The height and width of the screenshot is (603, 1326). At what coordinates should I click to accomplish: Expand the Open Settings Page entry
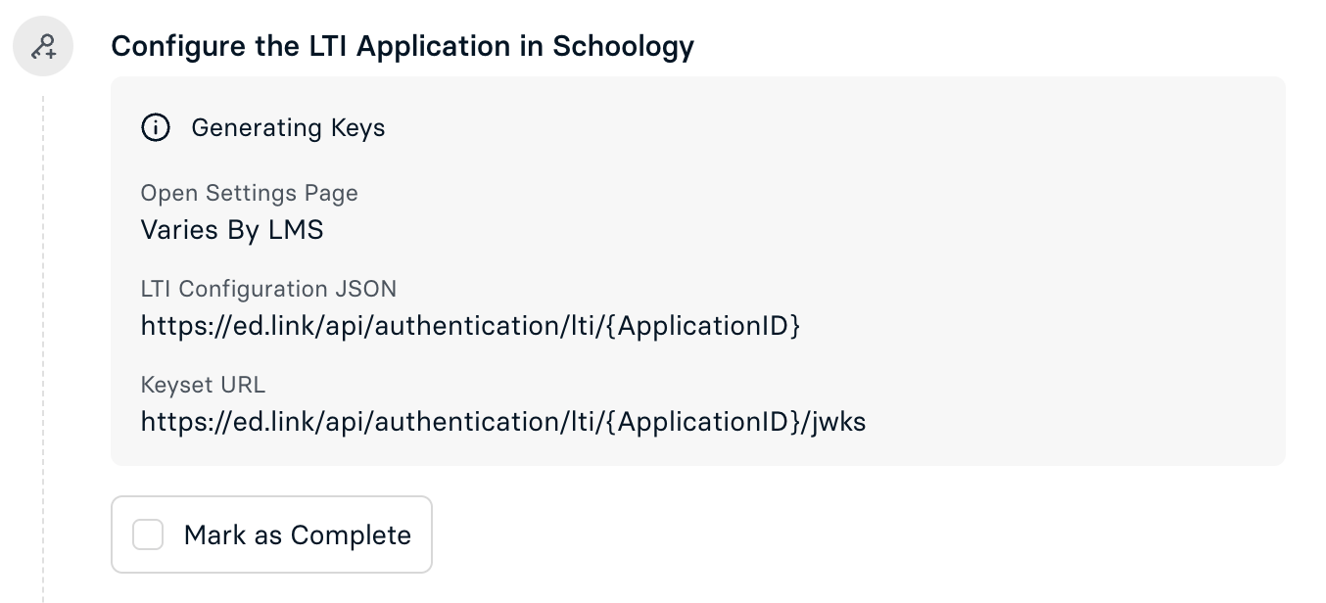click(249, 193)
